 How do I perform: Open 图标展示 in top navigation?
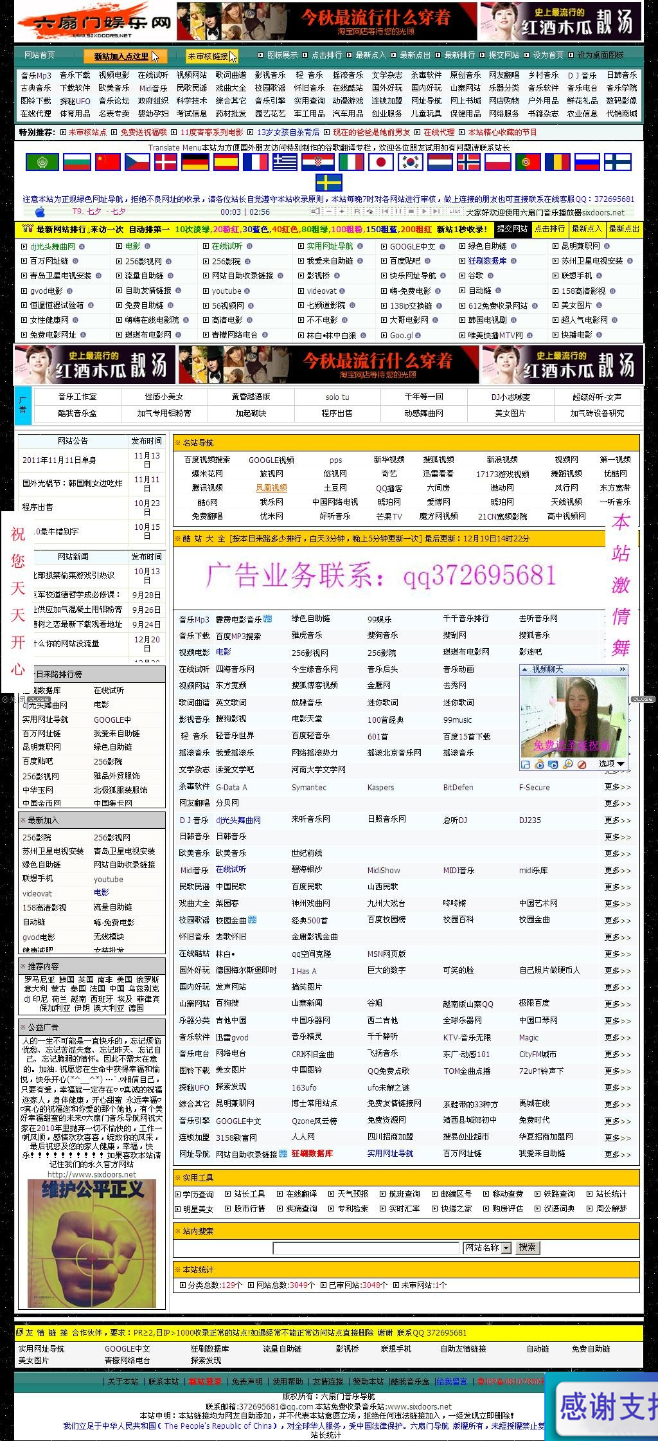pyautogui.click(x=282, y=55)
